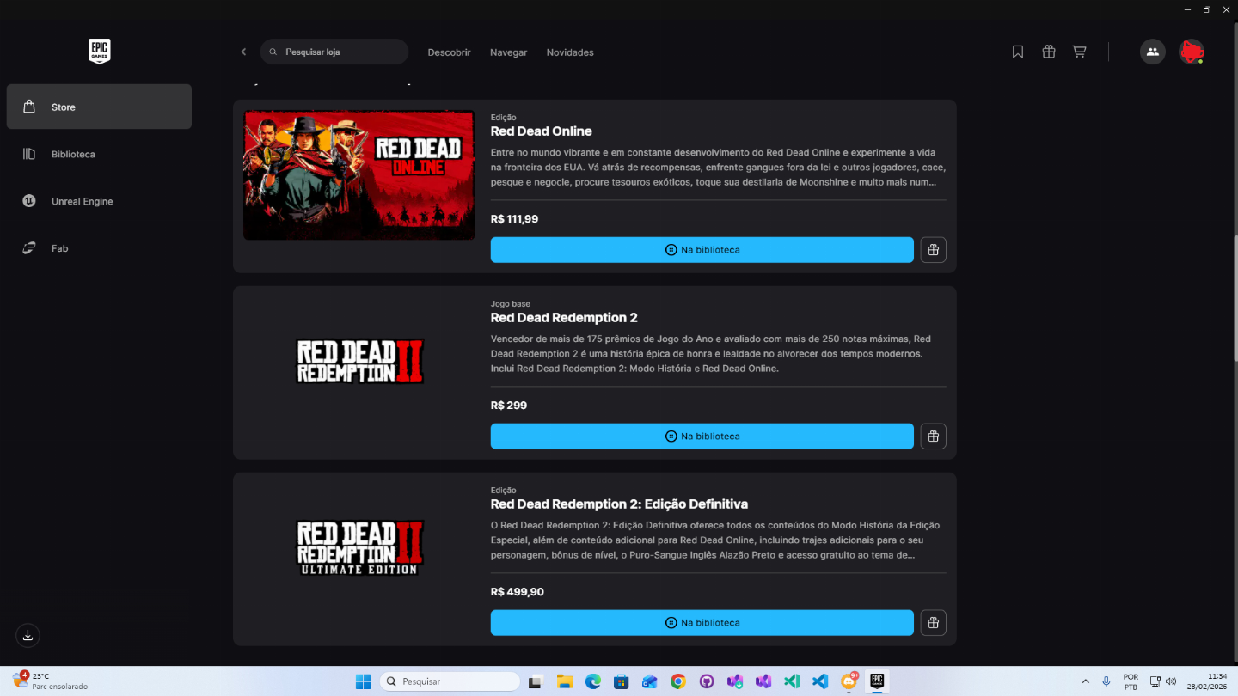Open Red Dead Online cover thumbnail
The width and height of the screenshot is (1238, 696).
click(359, 175)
